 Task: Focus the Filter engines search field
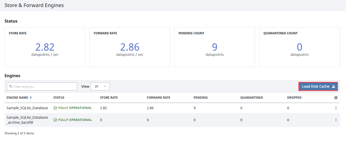[x=42, y=86]
